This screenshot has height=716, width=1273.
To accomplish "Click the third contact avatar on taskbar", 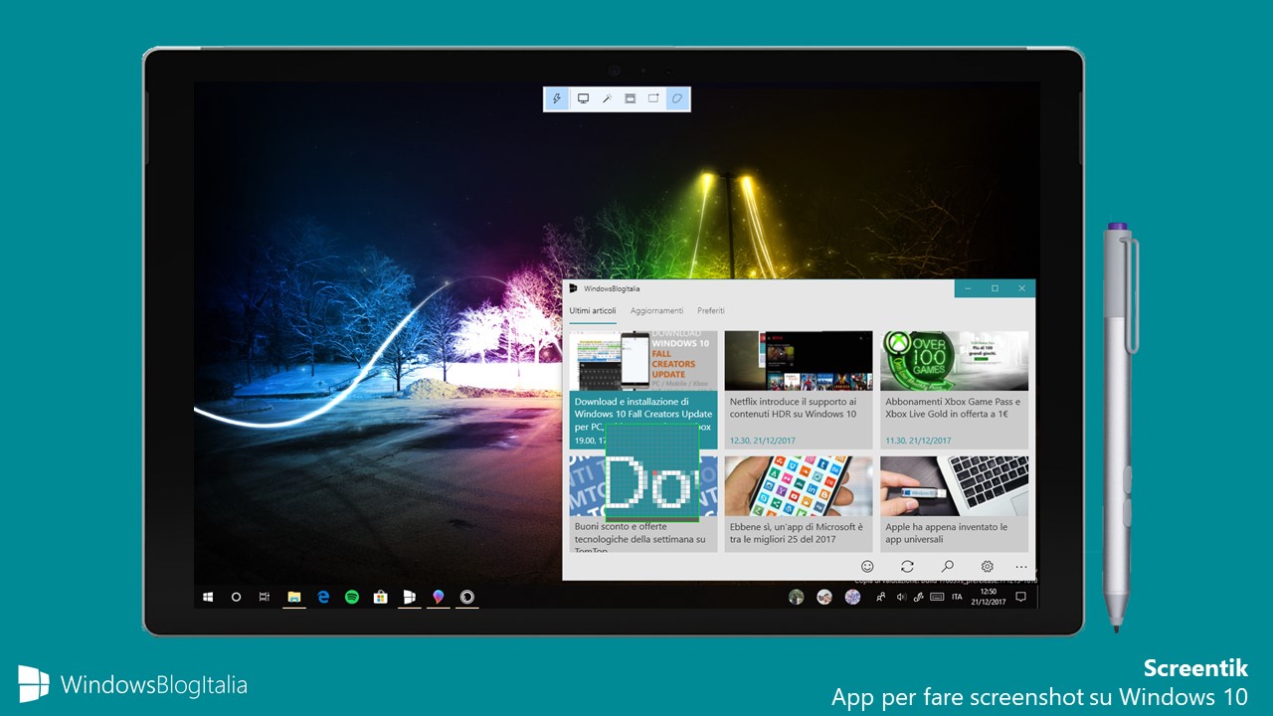I will tap(853, 597).
